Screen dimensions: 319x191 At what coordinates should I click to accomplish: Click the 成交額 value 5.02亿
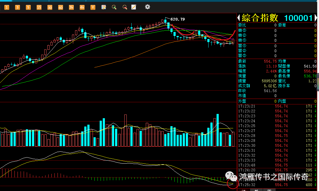click(270, 86)
